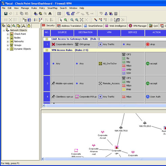
Task: Click the Corporate-gw gateway icon in the map
Action: point(117,147)
